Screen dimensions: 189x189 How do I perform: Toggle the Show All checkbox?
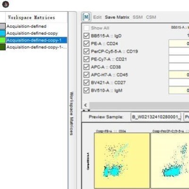(86, 28)
